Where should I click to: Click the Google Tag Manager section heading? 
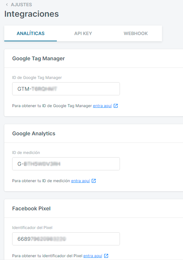38,58
